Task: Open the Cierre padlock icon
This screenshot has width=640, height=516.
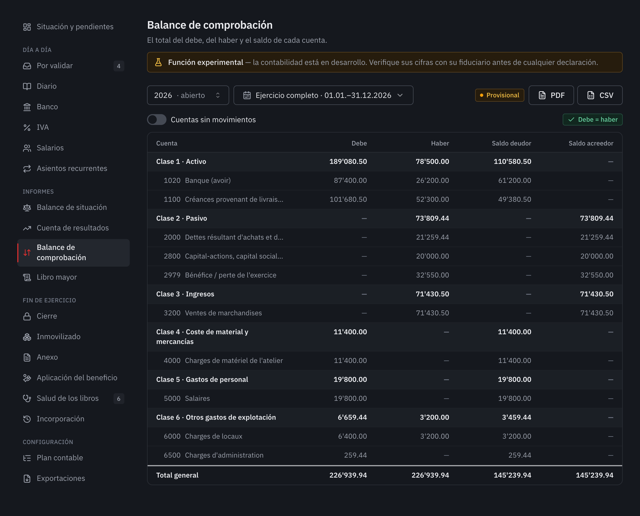Action: pyautogui.click(x=27, y=316)
